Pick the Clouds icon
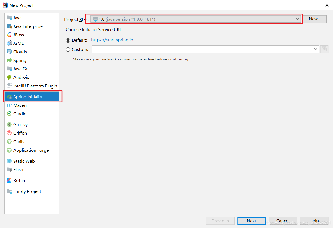Screen dimensions: 333x228 click(9, 52)
